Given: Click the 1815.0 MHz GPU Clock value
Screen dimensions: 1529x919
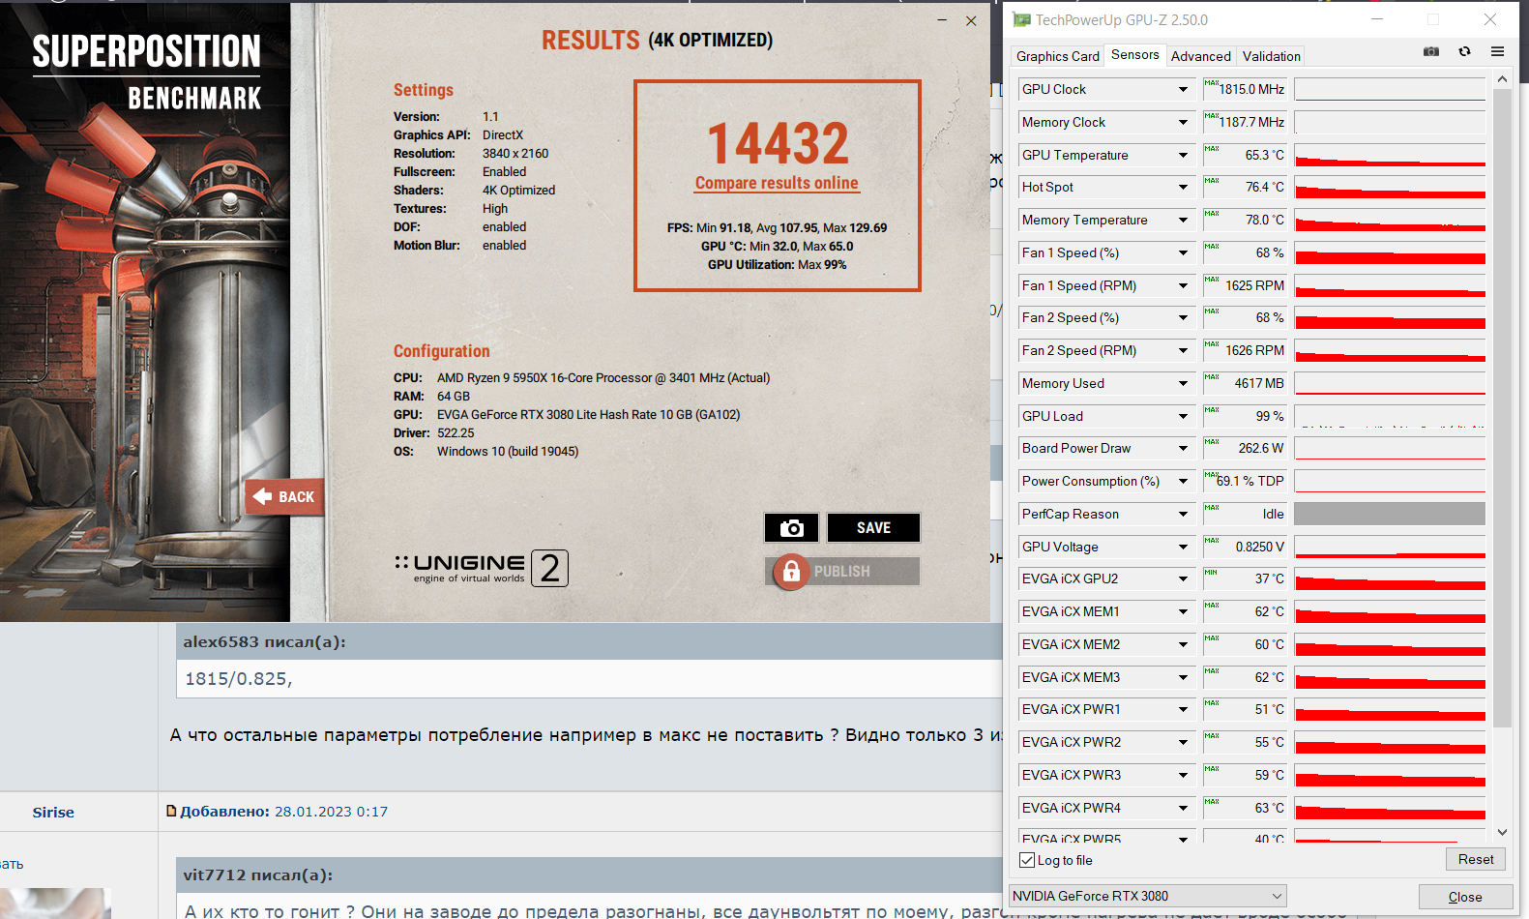Looking at the screenshot, I should [1244, 89].
